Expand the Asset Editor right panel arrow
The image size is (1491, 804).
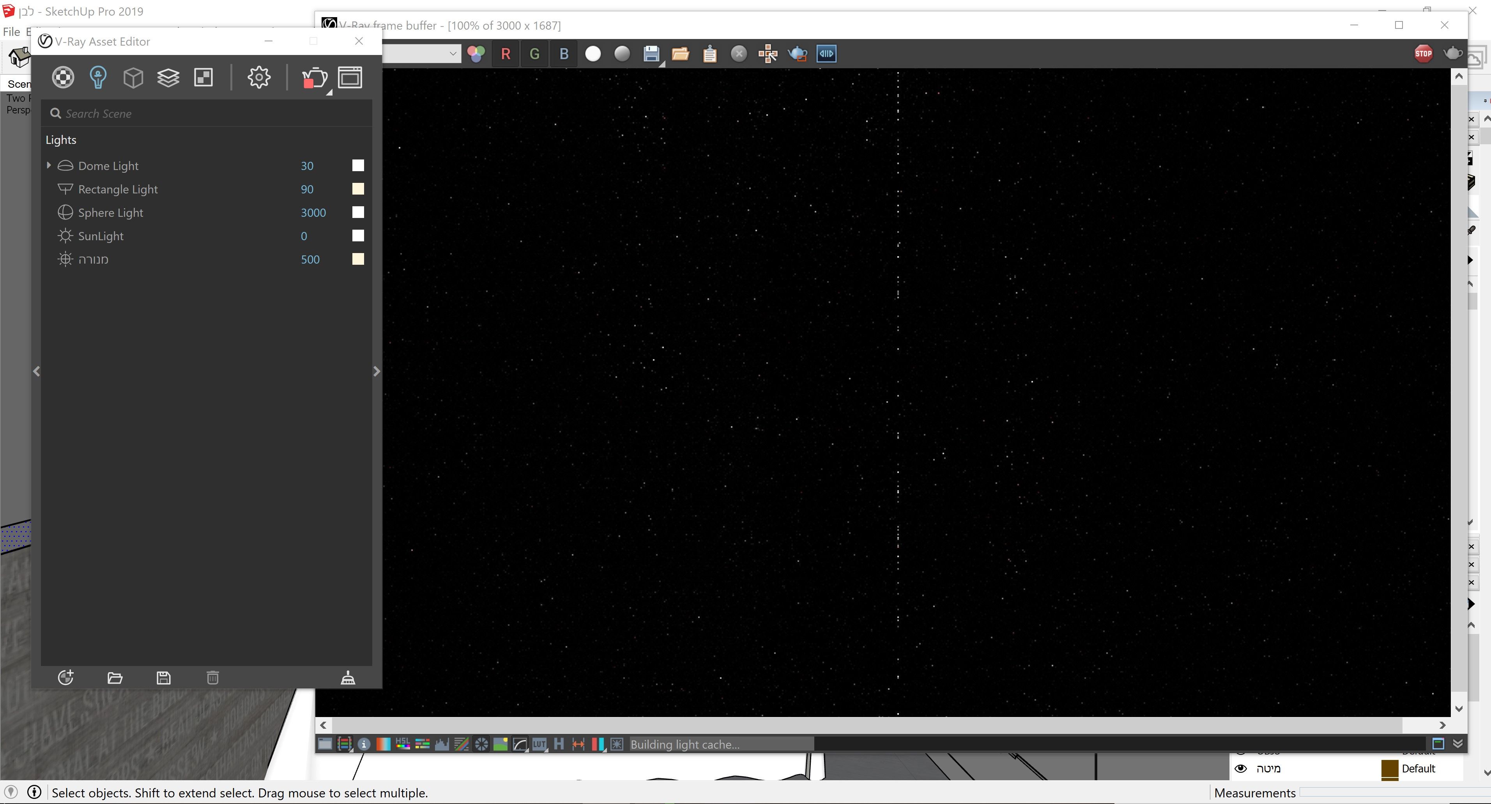376,371
